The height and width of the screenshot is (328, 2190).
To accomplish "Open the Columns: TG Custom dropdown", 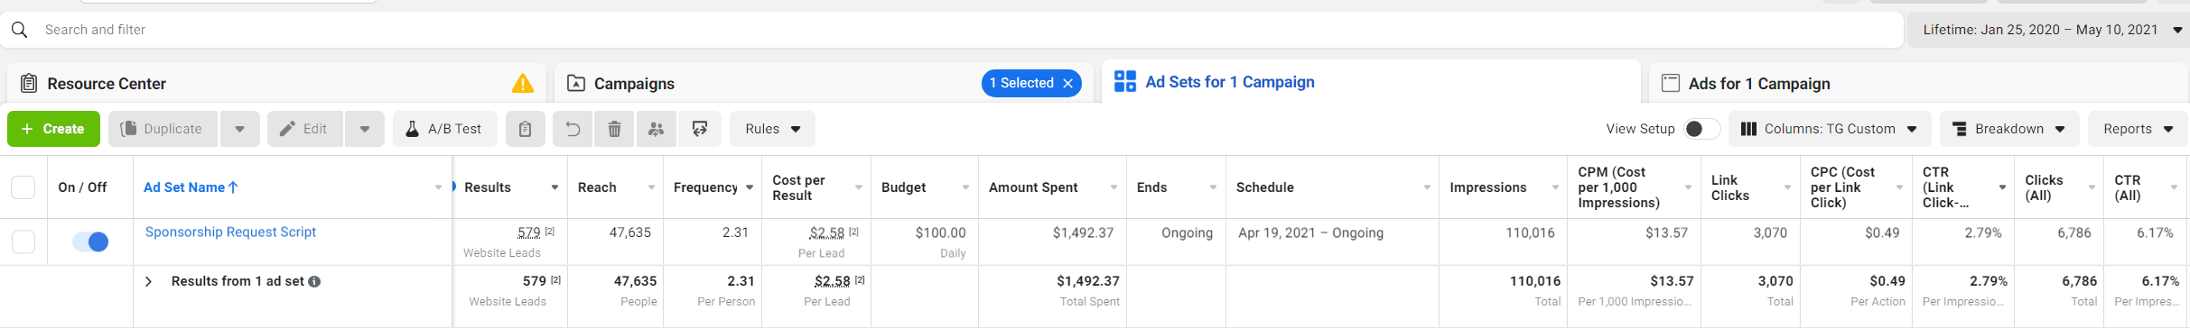I will (x=1830, y=129).
